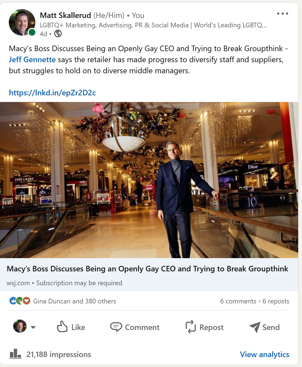Expand the post-as identity dropdown arrow

(x=33, y=327)
